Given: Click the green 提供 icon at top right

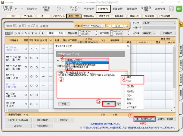Looking at the screenshot, I should click(x=179, y=9).
